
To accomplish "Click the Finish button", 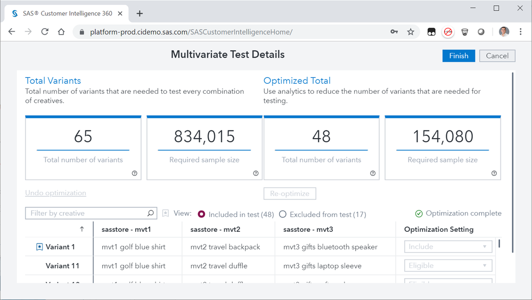I will 459,56.
